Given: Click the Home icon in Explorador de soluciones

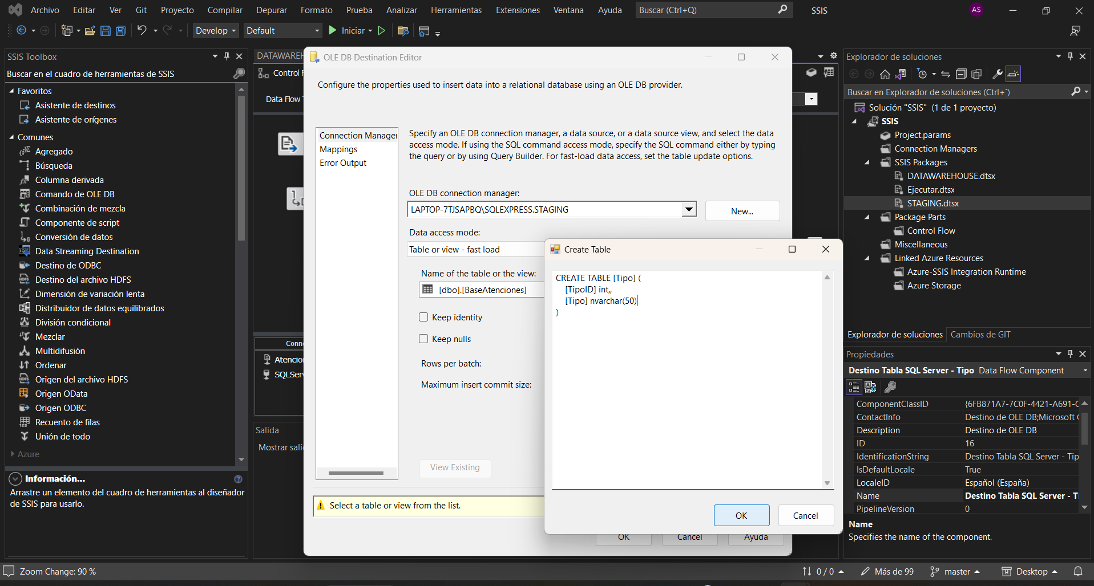Looking at the screenshot, I should point(885,74).
